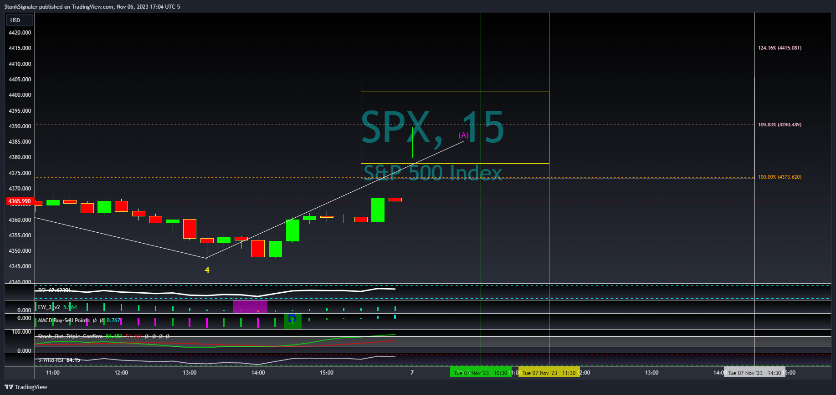Click the yellow Tue 07 Nov '23 11:30 time label

(549, 373)
